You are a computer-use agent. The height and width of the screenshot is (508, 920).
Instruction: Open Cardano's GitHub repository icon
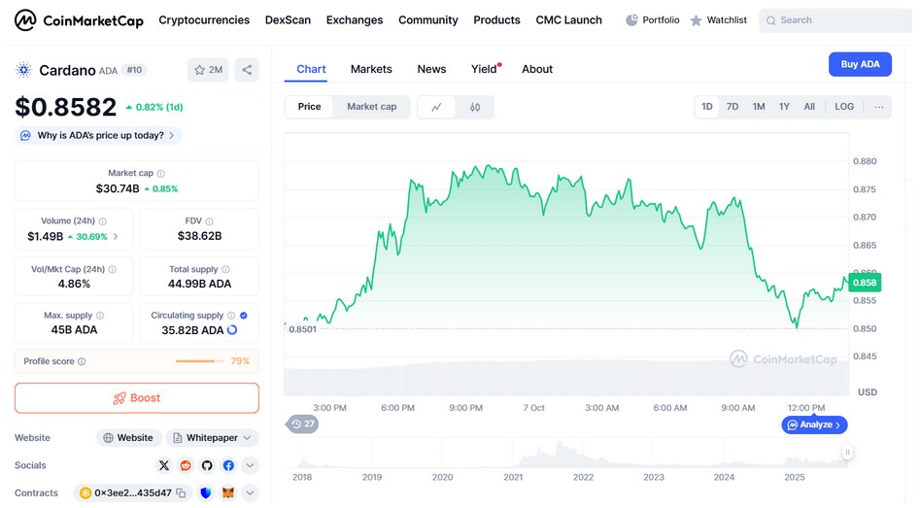point(207,466)
